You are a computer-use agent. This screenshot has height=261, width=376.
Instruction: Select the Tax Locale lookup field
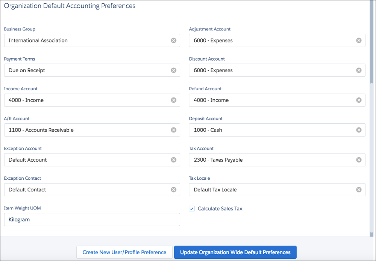coord(277,190)
